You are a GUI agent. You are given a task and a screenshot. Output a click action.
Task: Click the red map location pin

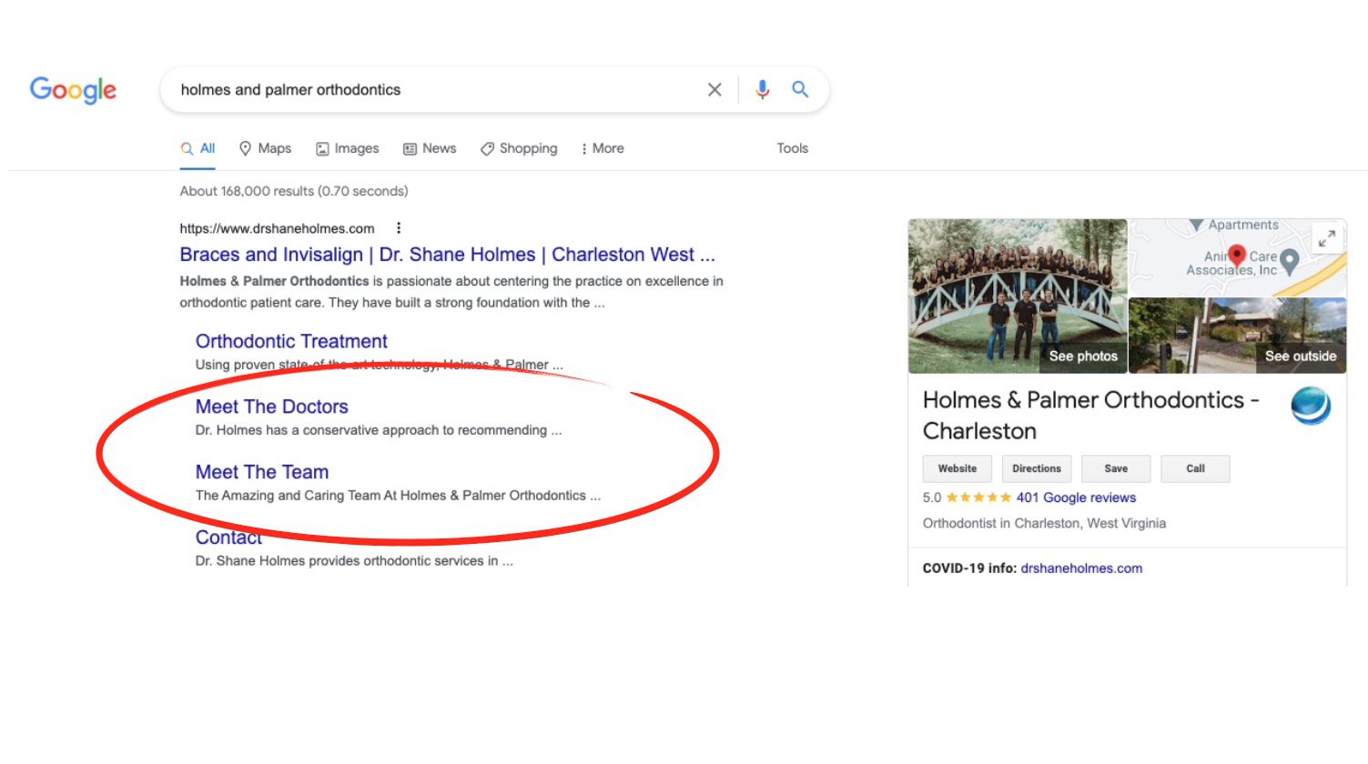click(x=1236, y=256)
